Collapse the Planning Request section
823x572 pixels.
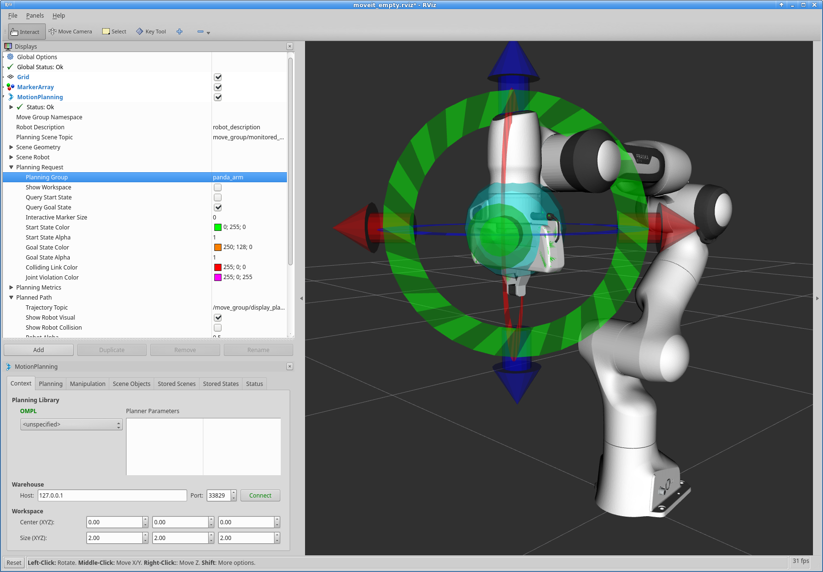(x=11, y=167)
